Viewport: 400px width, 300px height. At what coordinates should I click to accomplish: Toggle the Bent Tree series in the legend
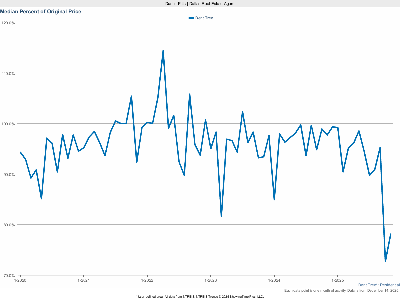pyautogui.click(x=202, y=18)
